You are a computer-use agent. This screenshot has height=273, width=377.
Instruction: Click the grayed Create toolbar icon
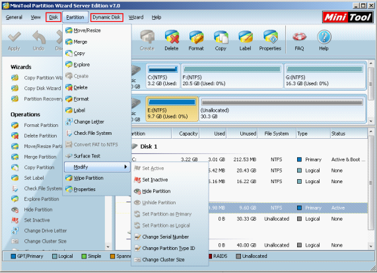pyautogui.click(x=147, y=37)
